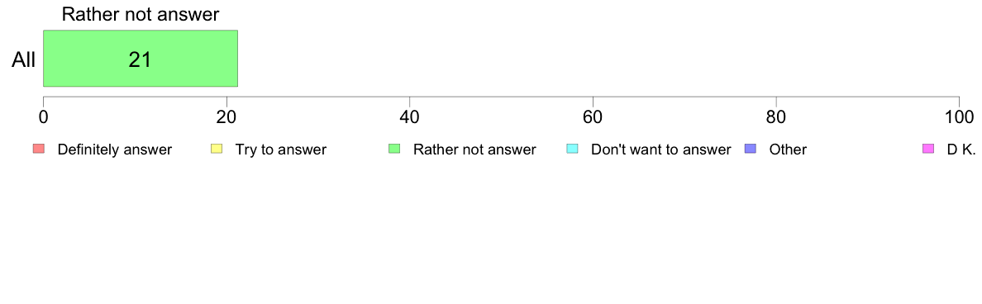Click the 60 axis tick label
The image size is (982, 304).
pyautogui.click(x=593, y=116)
